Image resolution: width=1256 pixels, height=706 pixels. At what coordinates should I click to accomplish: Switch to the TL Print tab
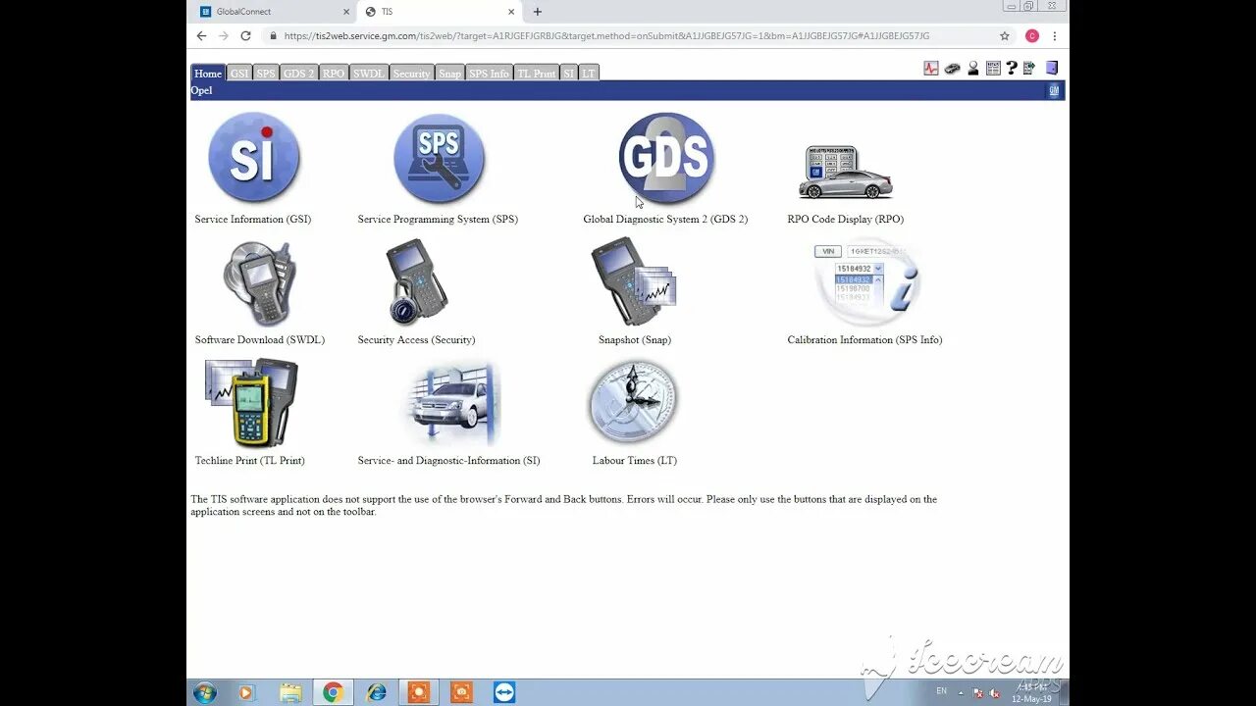click(536, 74)
